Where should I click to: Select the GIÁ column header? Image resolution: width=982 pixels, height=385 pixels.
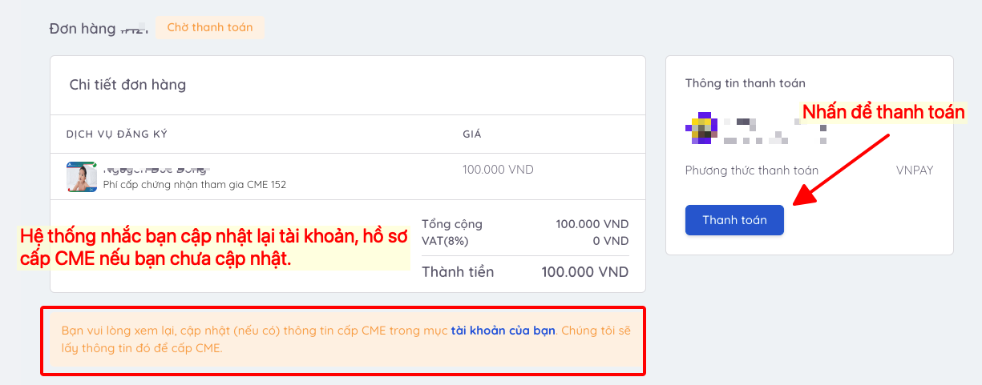(x=472, y=134)
